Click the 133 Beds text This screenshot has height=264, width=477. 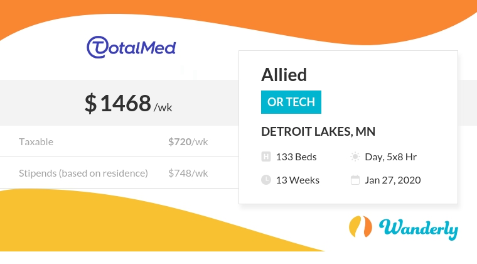click(296, 157)
